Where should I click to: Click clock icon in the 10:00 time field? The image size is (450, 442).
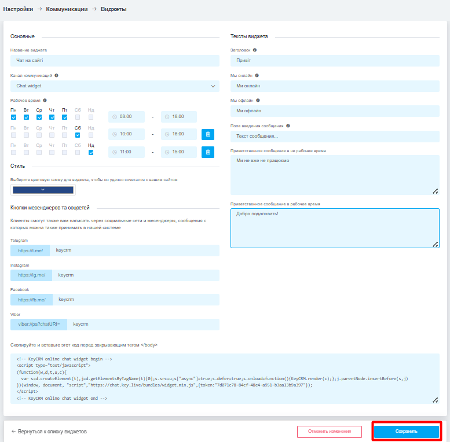(115, 134)
